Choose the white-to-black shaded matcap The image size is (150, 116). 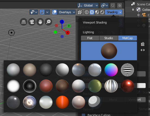coord(62,70)
